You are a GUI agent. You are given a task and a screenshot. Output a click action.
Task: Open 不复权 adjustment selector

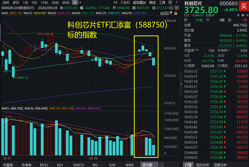(x=125, y=3)
